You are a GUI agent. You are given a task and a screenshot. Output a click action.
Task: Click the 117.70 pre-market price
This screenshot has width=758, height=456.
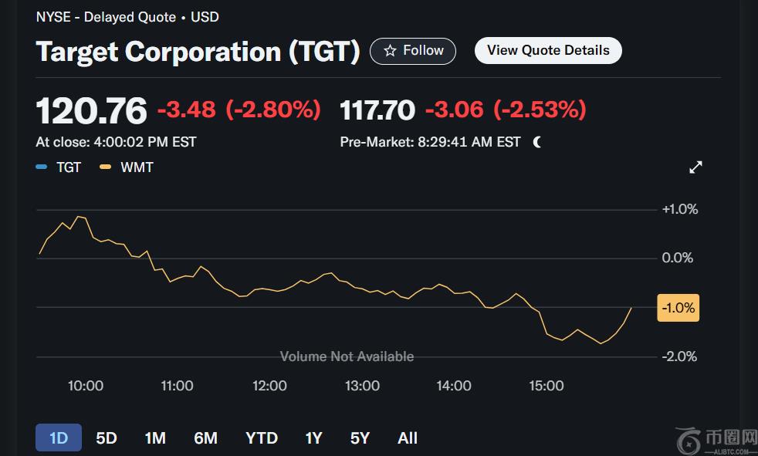point(377,110)
